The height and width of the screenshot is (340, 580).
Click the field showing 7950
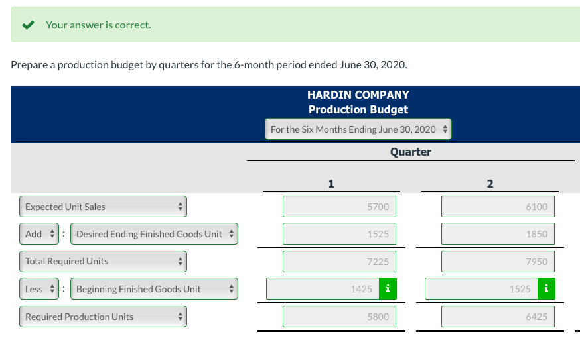pos(498,262)
